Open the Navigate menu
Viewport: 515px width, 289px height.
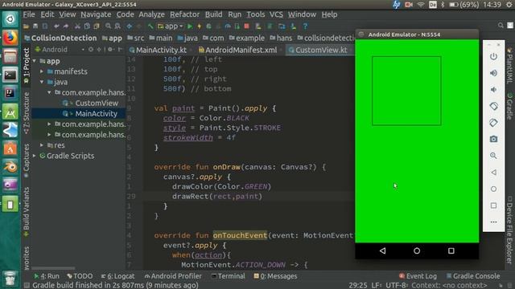click(x=96, y=14)
